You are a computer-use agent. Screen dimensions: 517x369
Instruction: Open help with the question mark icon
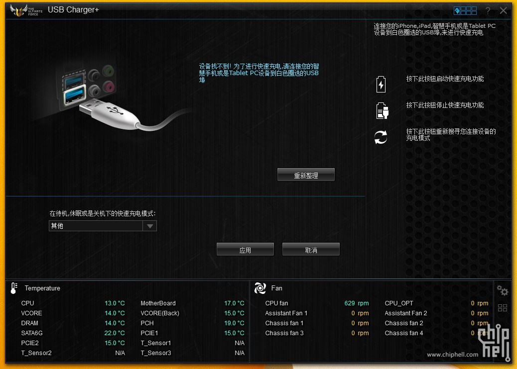[x=488, y=11]
